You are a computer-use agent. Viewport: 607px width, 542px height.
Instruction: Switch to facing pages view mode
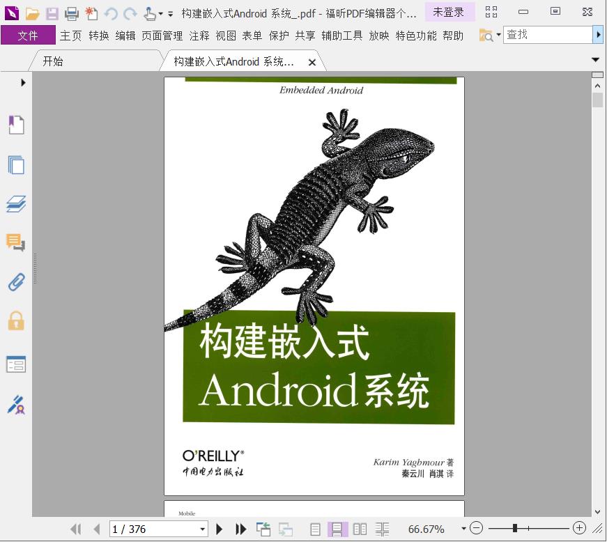coord(360,529)
